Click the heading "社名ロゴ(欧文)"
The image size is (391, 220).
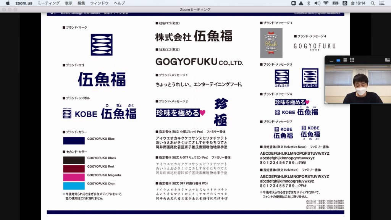(168, 50)
